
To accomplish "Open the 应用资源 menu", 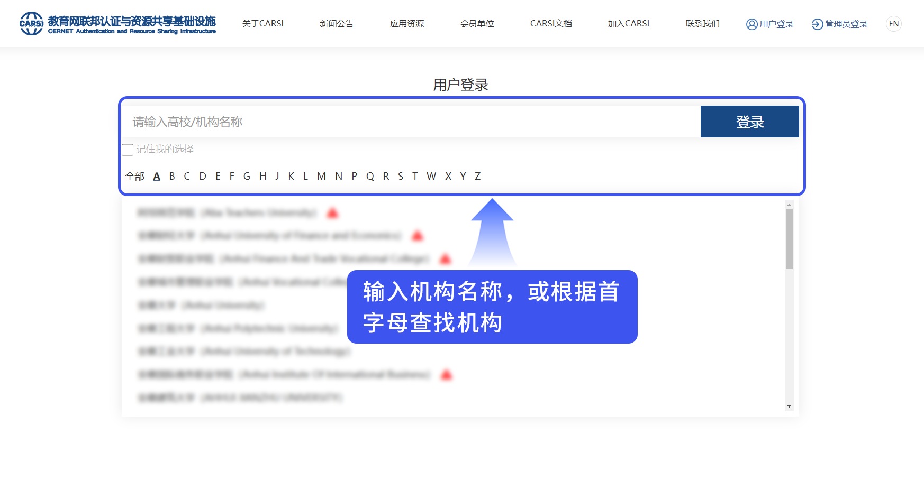I will [x=406, y=23].
